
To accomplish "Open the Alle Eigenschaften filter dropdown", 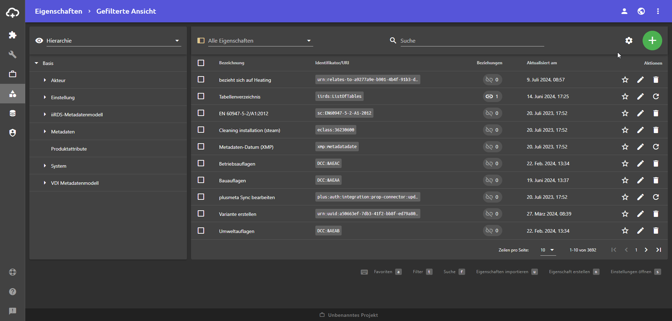I will tap(260, 41).
